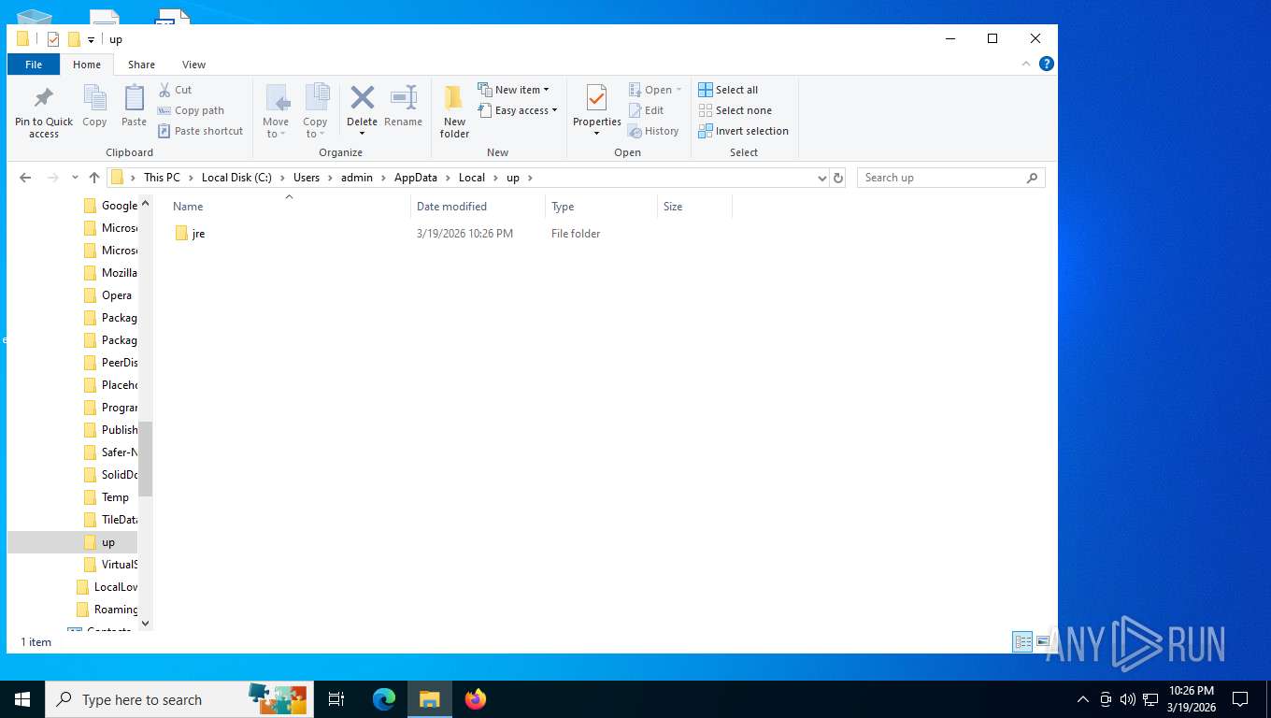Screen dimensions: 1271x718
Task: Sort by Date modified column
Action: coord(478,207)
